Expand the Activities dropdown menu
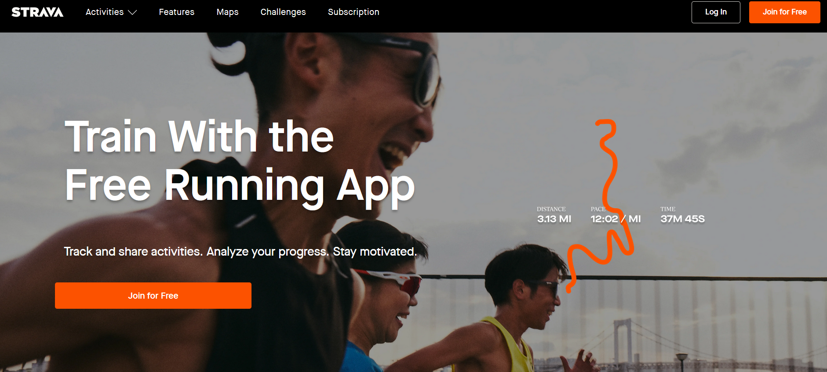Screen dimensions: 827x372 (111, 12)
